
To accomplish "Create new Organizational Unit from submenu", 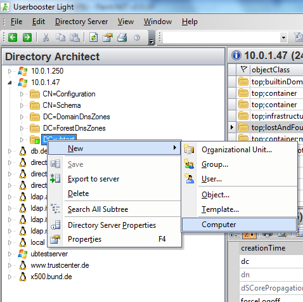I will tap(240, 150).
